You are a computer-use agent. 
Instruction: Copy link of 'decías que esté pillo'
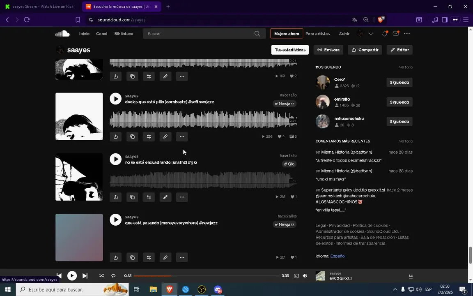click(x=132, y=136)
